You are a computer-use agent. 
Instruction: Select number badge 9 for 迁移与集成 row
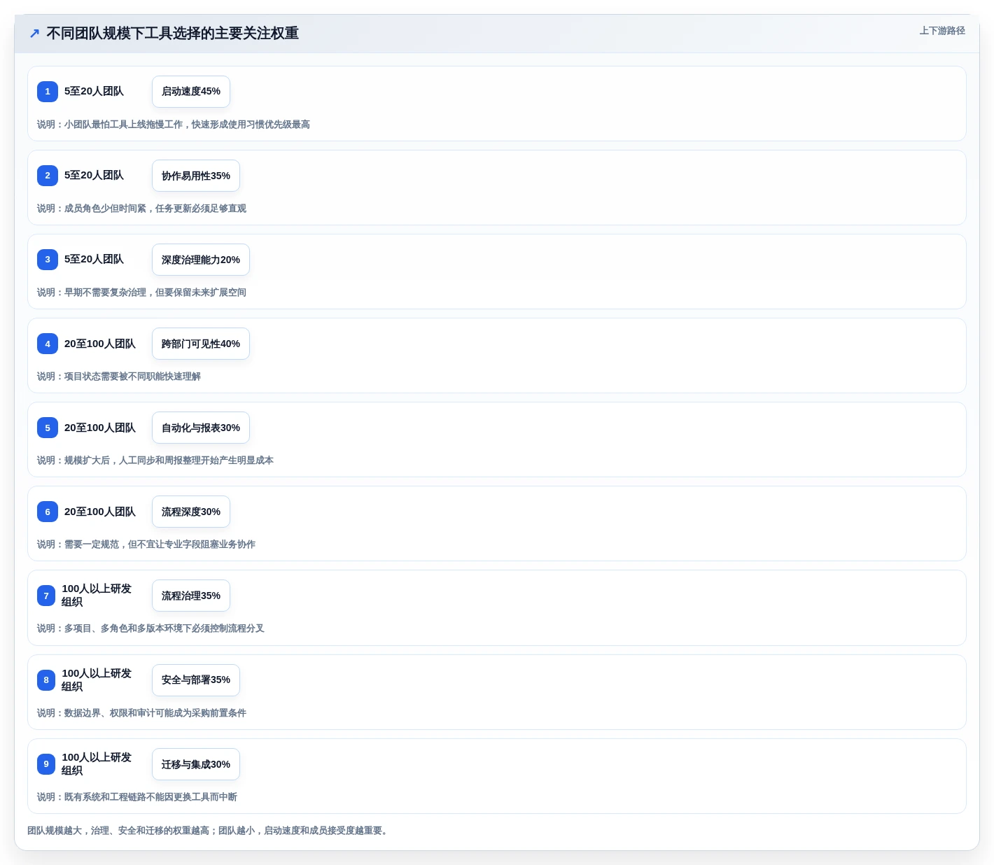46,764
